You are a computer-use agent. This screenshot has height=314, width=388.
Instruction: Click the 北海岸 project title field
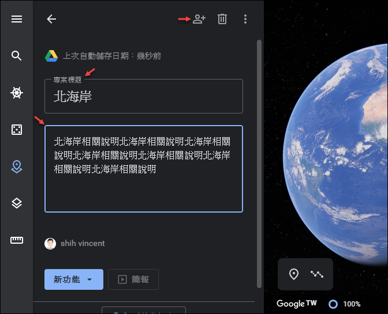tap(144, 96)
